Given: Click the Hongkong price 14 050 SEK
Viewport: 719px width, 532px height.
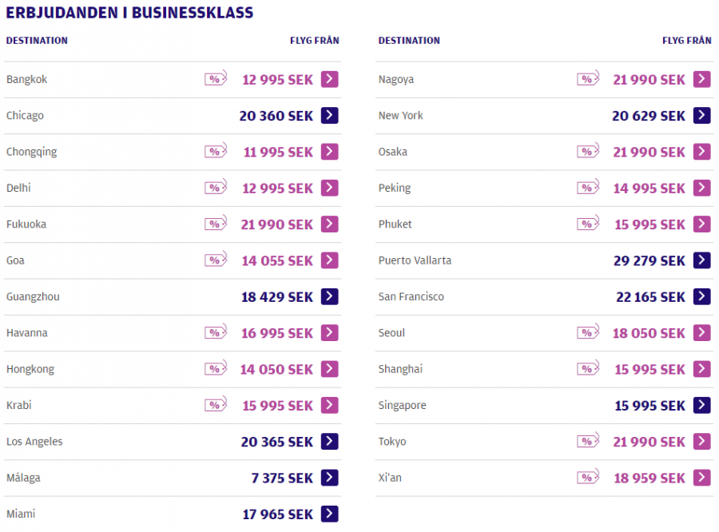Looking at the screenshot, I should pos(276,369).
